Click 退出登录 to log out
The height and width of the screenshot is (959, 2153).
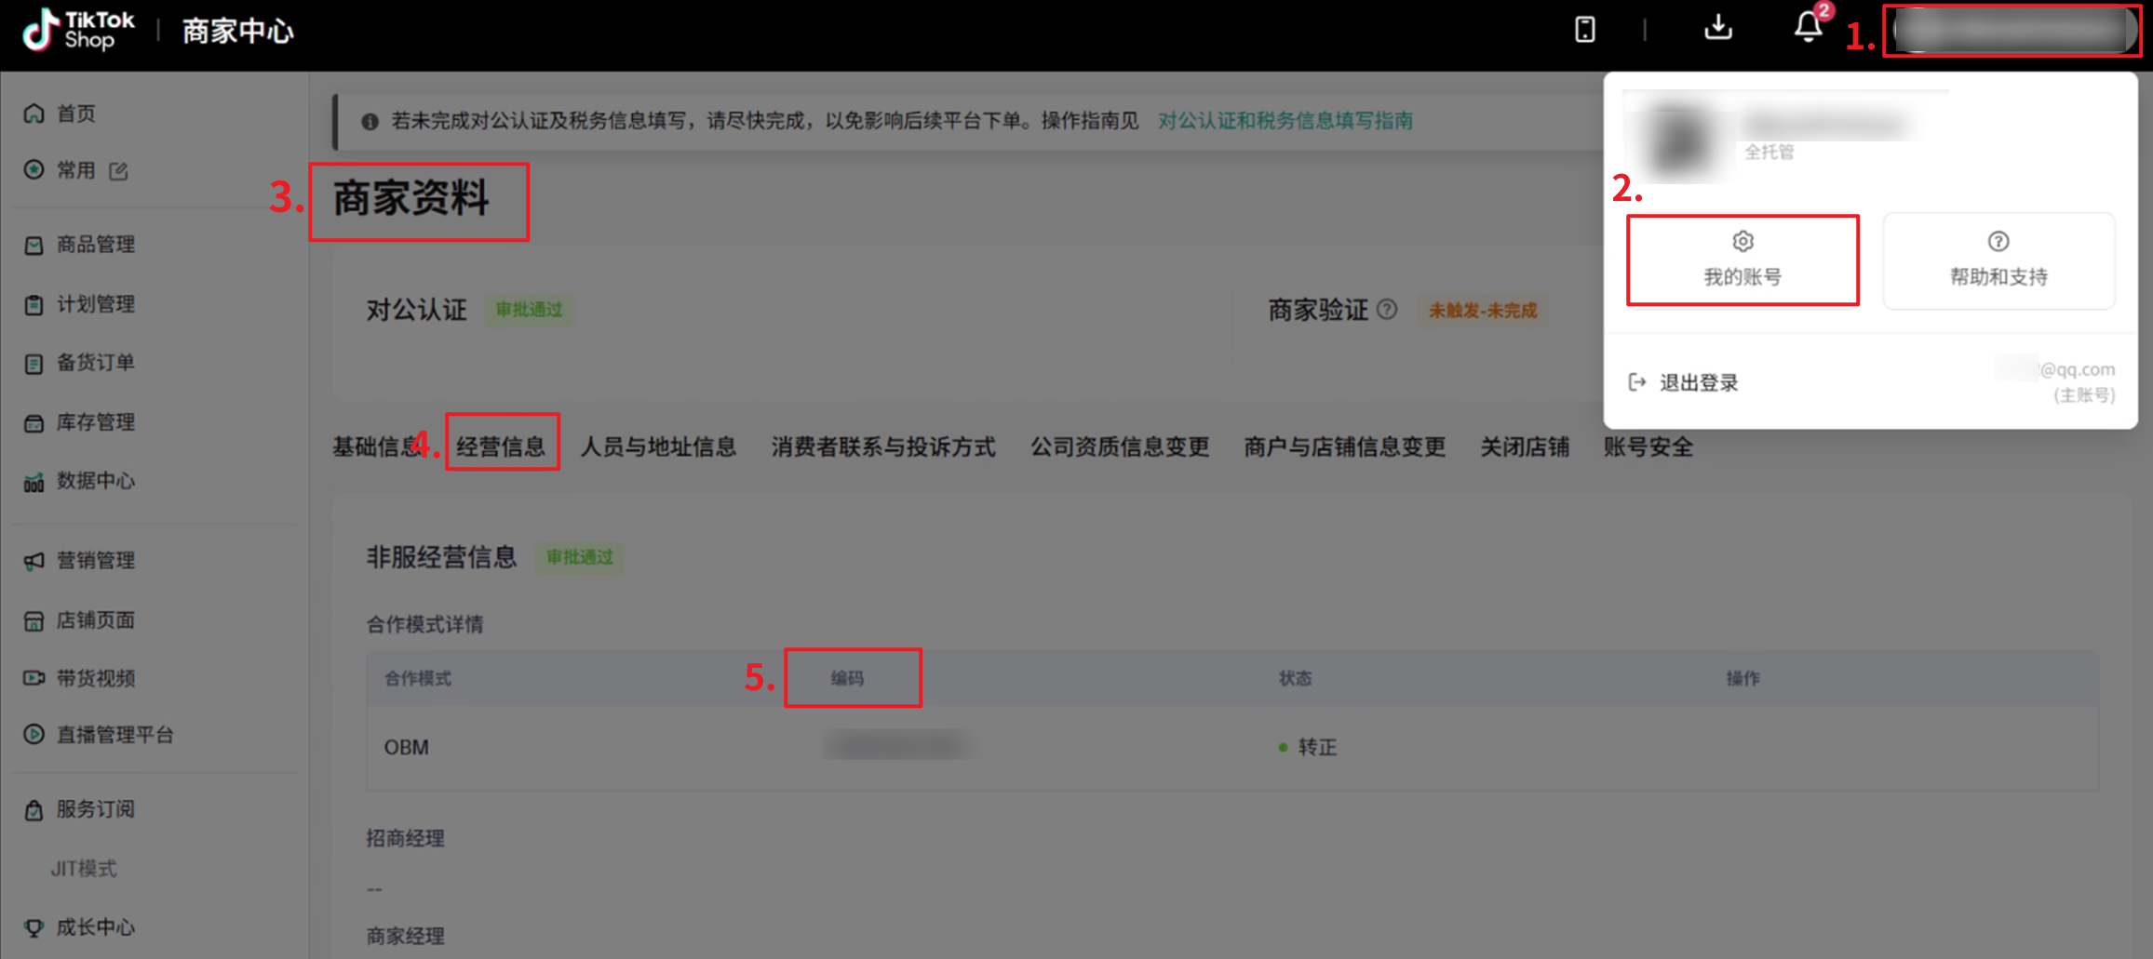tap(1684, 382)
